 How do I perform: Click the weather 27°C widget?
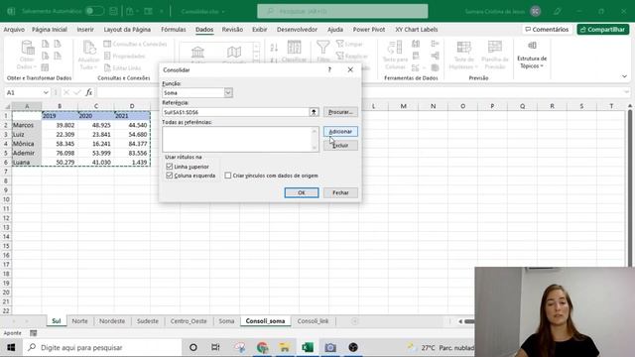[x=440, y=348]
